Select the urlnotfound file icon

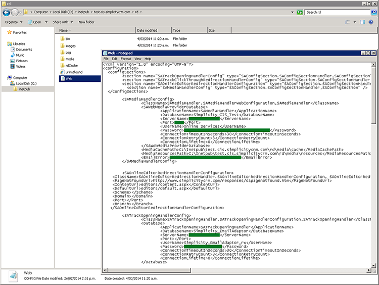(x=62, y=72)
